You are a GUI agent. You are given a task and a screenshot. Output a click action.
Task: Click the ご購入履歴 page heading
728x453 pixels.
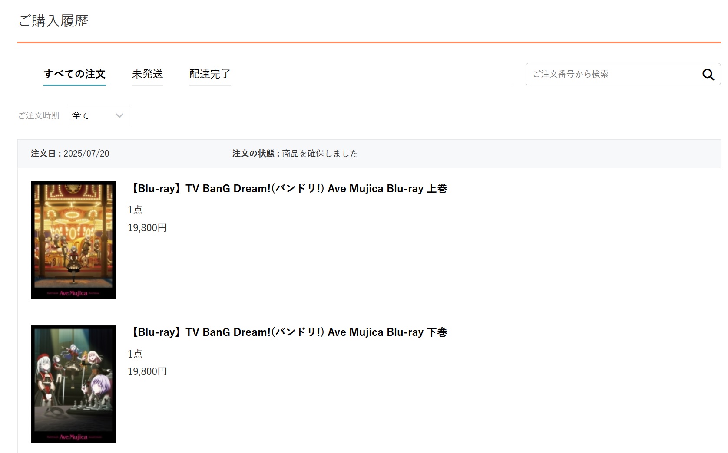coord(53,21)
